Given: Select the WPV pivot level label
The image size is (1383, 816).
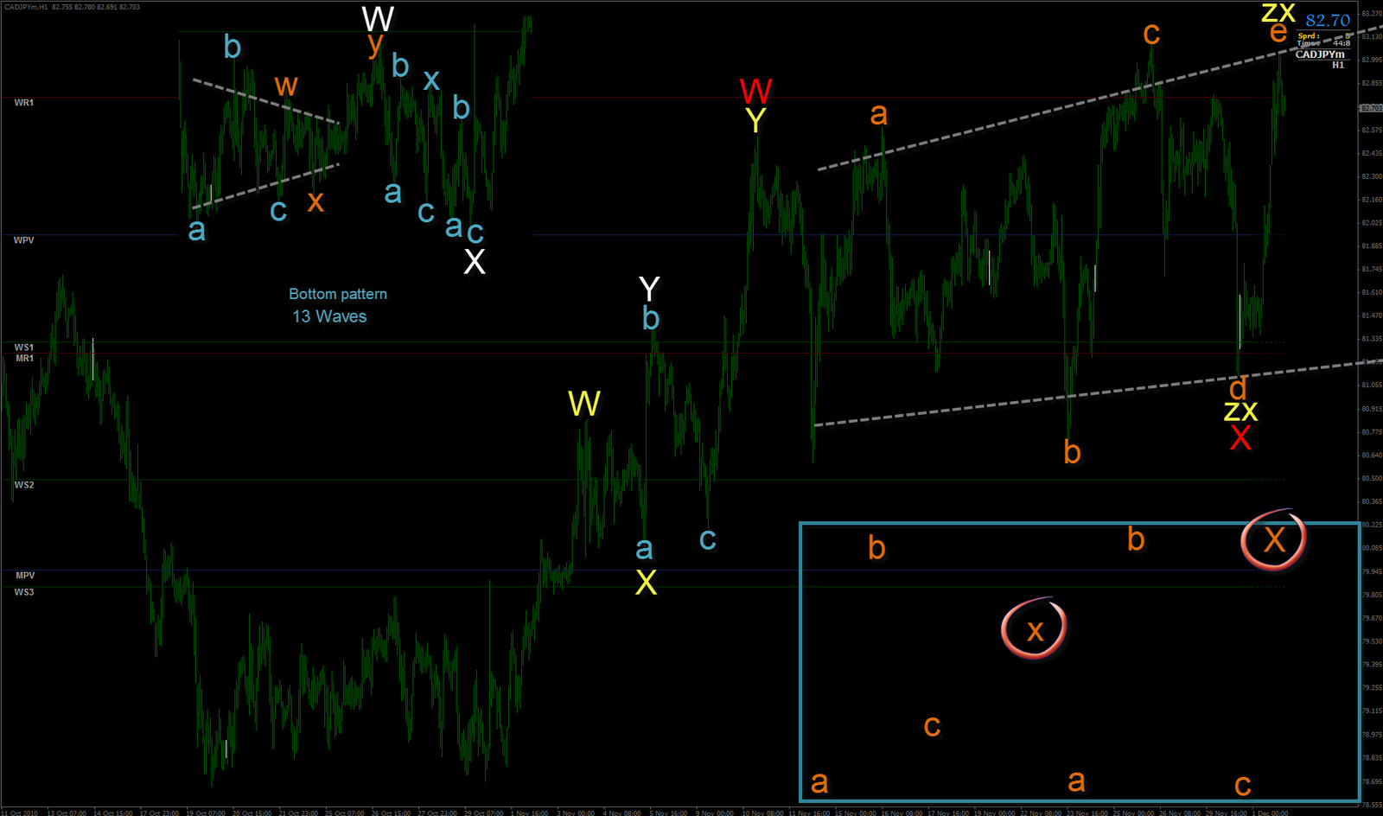Looking at the screenshot, I should [24, 240].
